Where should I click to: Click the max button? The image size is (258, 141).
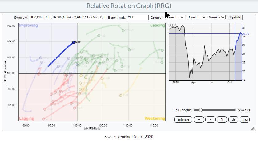(x=245, y=119)
